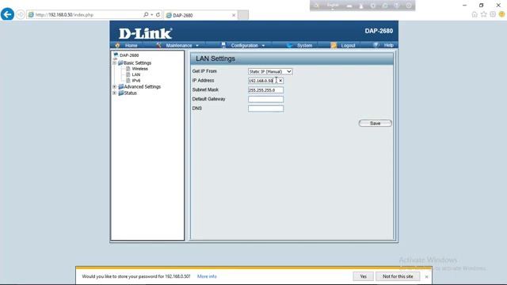Open the Wireless settings page
This screenshot has width=507, height=285.
(x=139, y=69)
